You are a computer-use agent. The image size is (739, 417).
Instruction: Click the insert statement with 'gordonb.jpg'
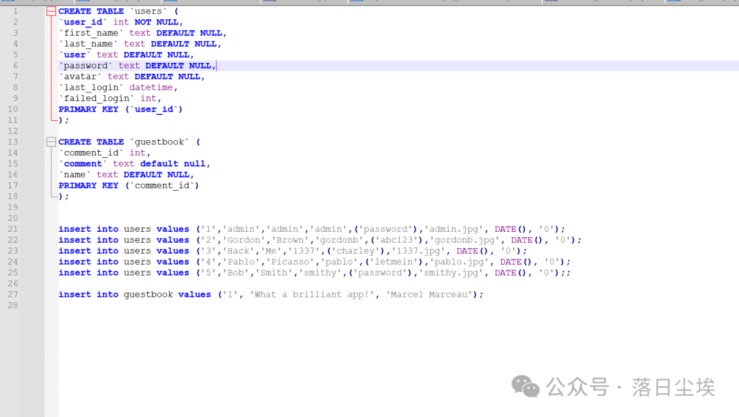[320, 239]
